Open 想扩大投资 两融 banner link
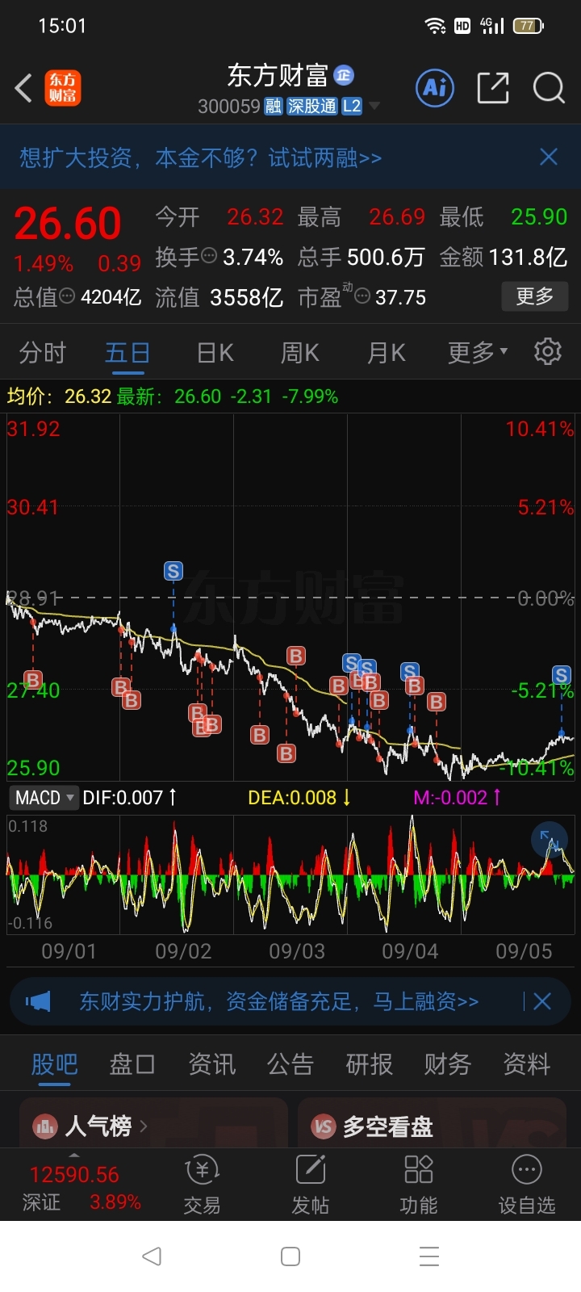The width and height of the screenshot is (581, 1292). 201,157
